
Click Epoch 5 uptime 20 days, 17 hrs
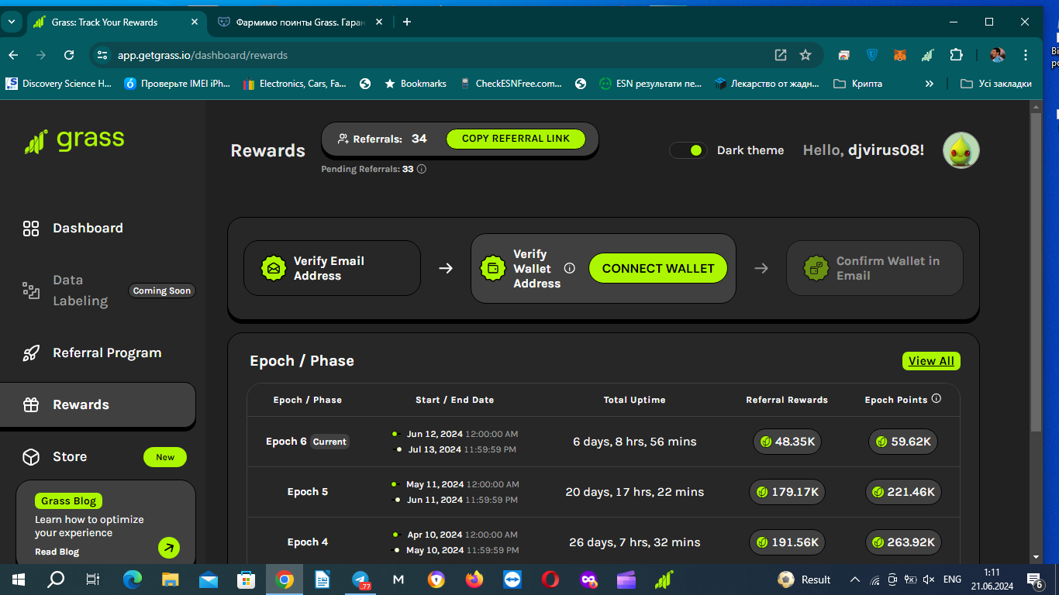(635, 492)
